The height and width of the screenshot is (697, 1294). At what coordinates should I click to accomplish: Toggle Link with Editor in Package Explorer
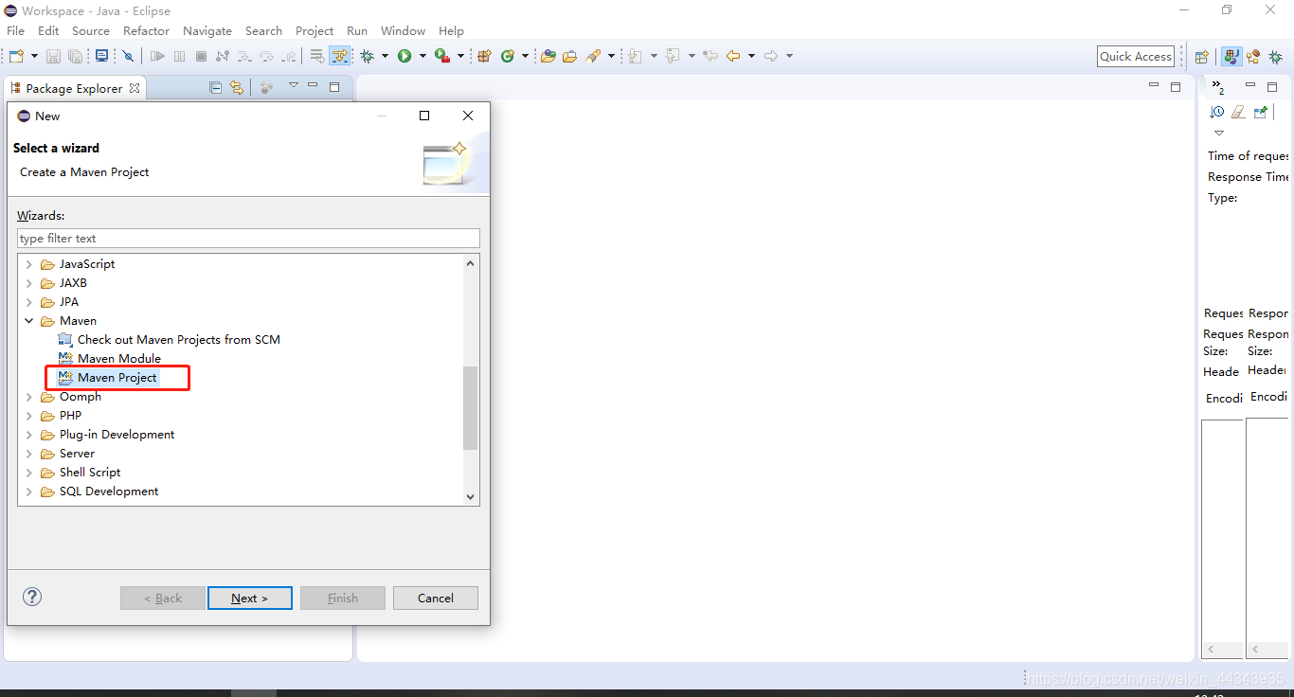click(237, 87)
